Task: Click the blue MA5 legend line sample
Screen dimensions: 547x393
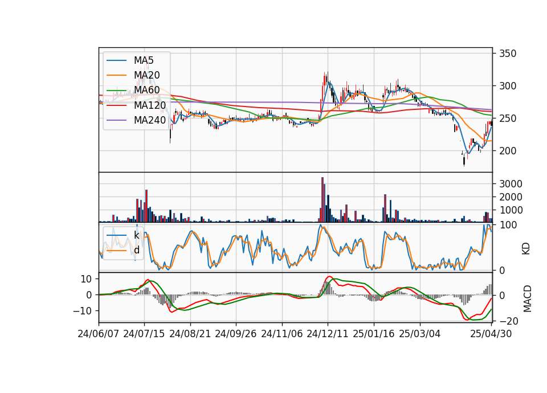Action: pyautogui.click(x=116, y=60)
